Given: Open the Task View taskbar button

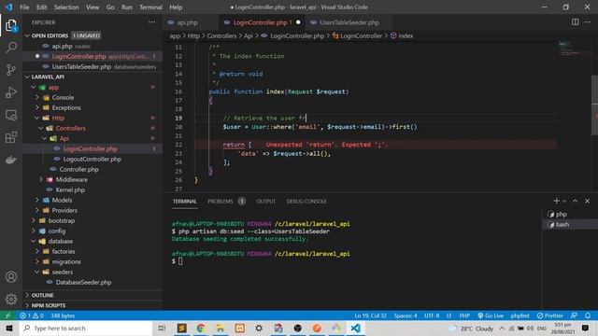Looking at the screenshot, I should tap(162, 329).
